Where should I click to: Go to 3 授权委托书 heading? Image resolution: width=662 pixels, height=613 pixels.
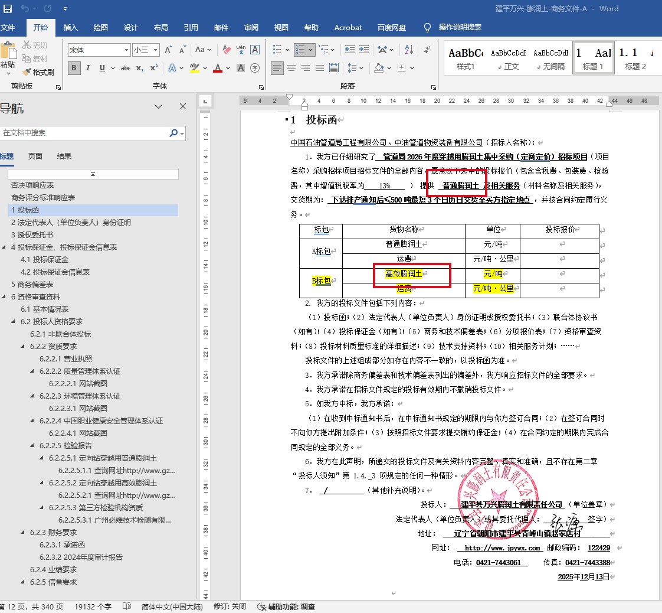click(x=32, y=235)
